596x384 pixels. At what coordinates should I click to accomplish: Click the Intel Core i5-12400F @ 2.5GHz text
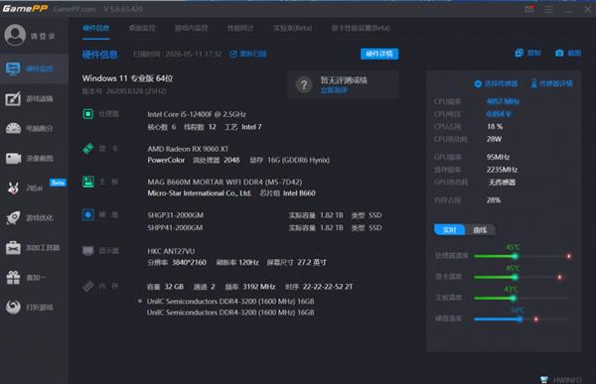click(197, 114)
